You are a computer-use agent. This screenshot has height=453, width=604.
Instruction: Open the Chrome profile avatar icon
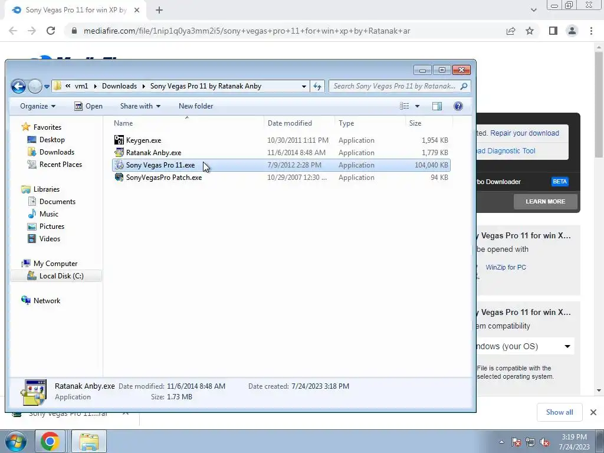click(x=572, y=31)
